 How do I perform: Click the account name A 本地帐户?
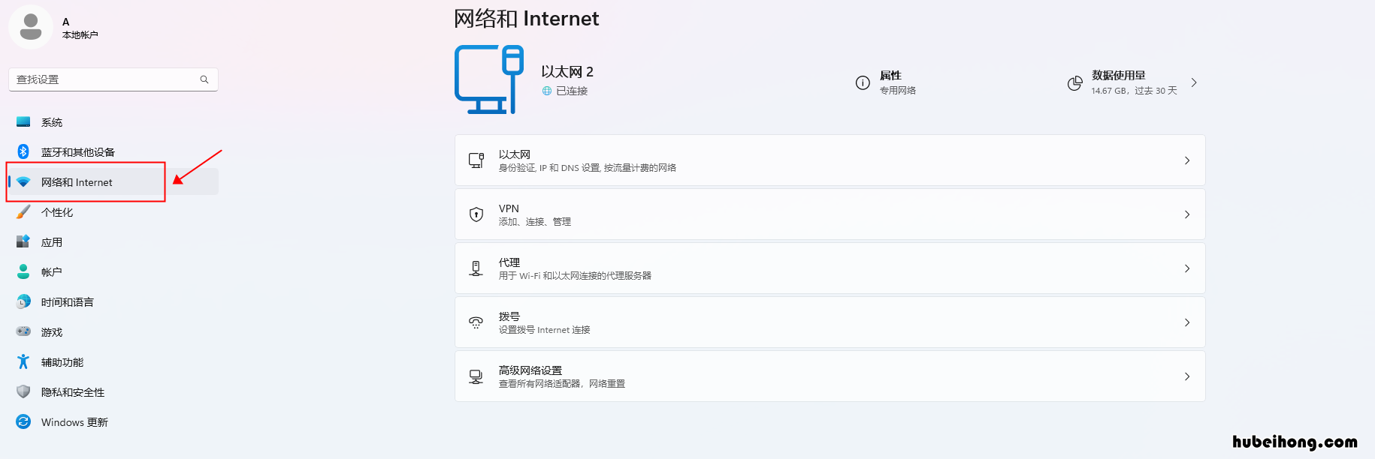tap(80, 28)
